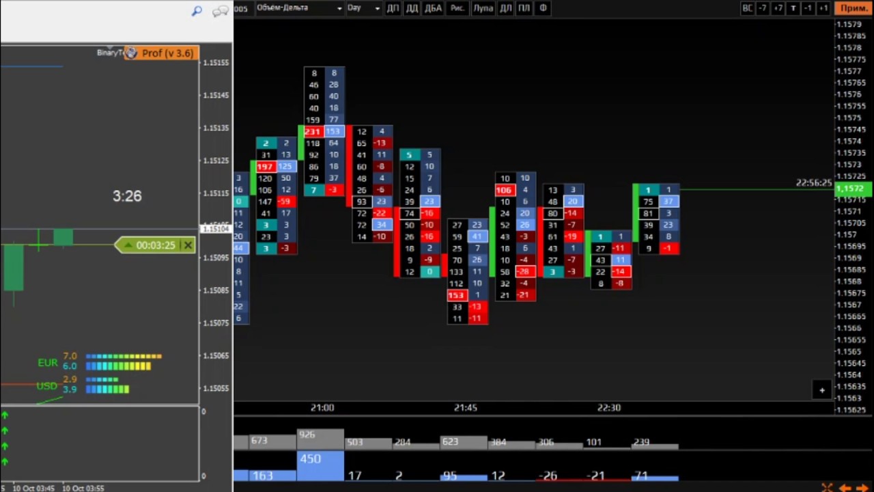Toggle the ДД toolbar button
874x492 pixels.
click(412, 8)
